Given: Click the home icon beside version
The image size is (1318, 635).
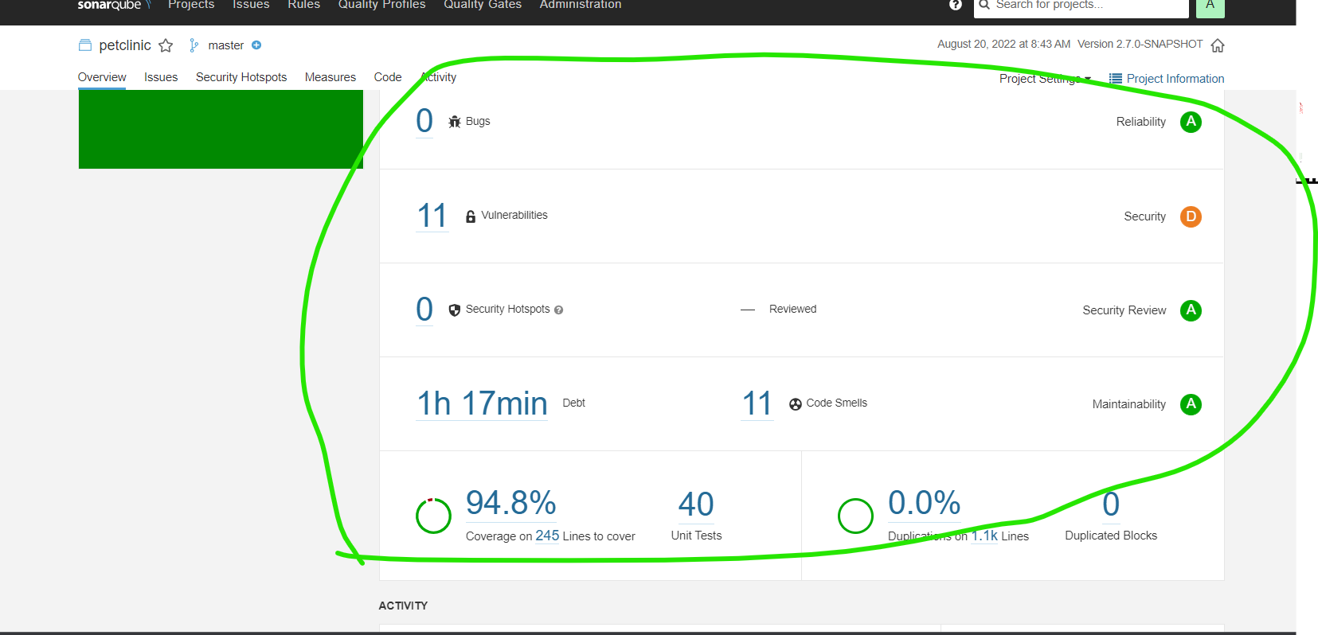Looking at the screenshot, I should [x=1218, y=45].
